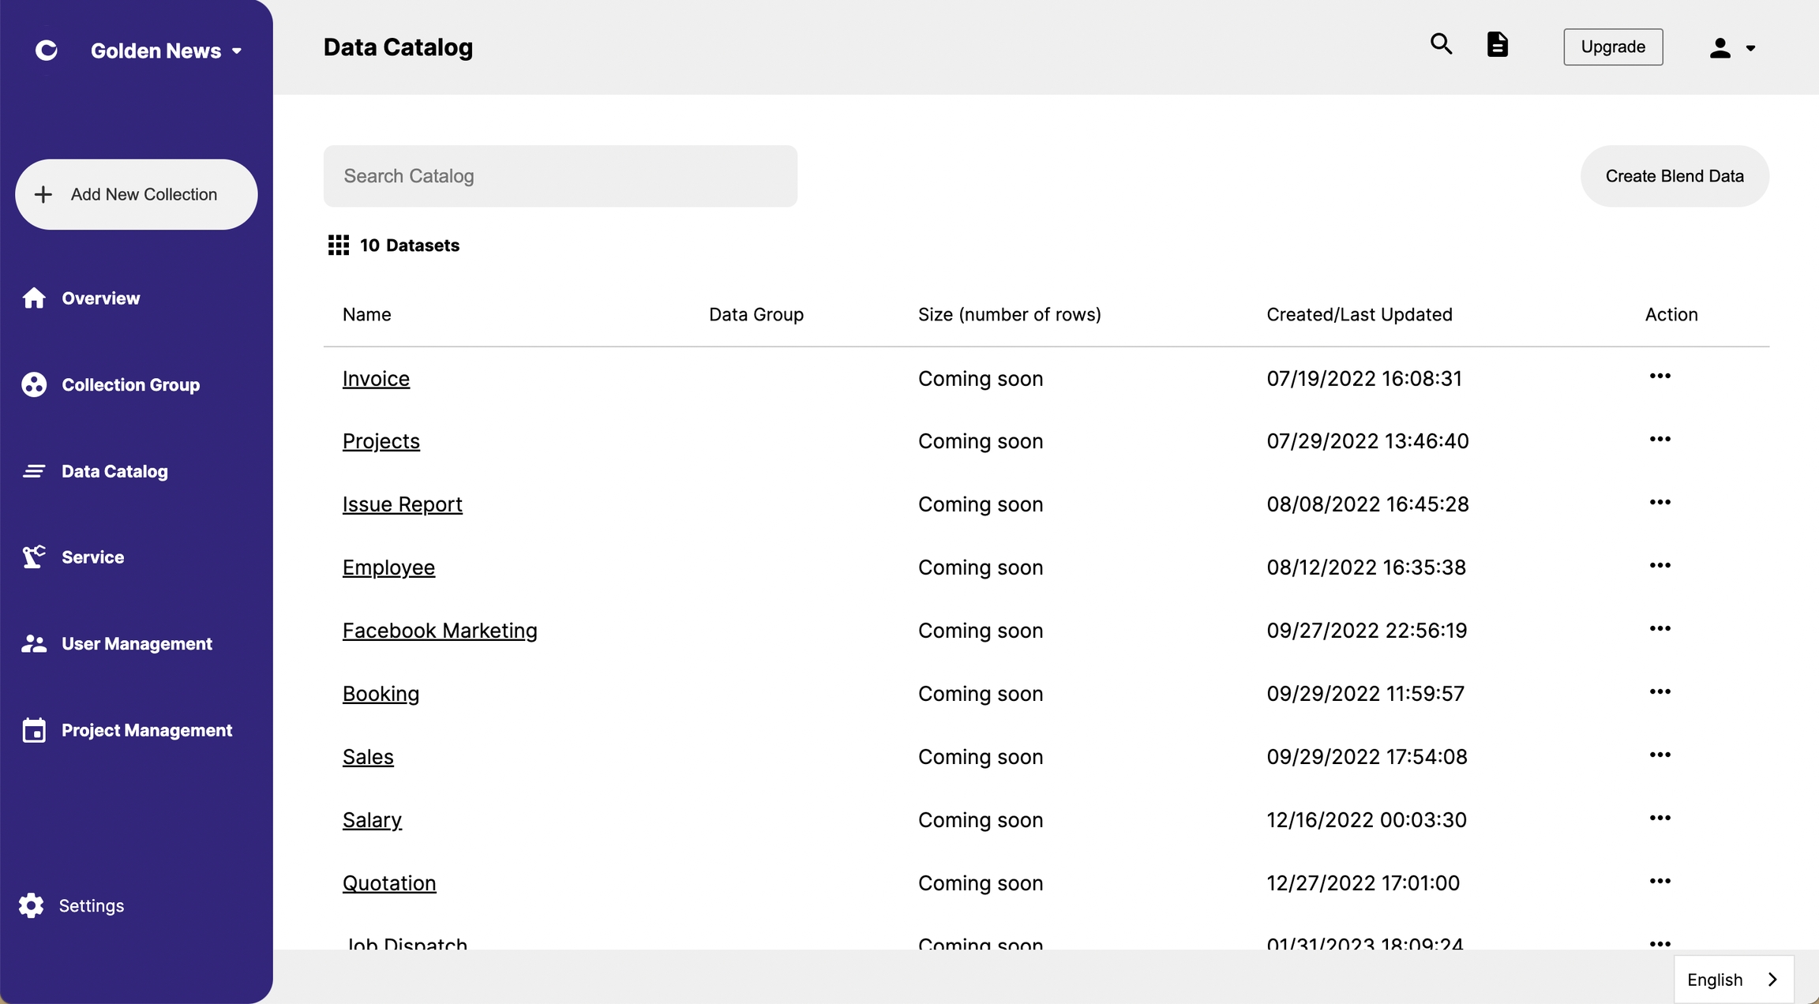Open actions menu for the Invoice row
The height and width of the screenshot is (1004, 1819).
[x=1660, y=376]
